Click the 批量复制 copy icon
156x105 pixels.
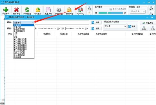pyautogui.click(x=48, y=10)
